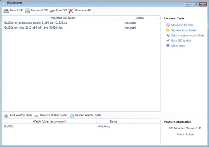209x147 pixels.
Task: Click mounted status of expression studio ISO
Action: pos(130,23)
